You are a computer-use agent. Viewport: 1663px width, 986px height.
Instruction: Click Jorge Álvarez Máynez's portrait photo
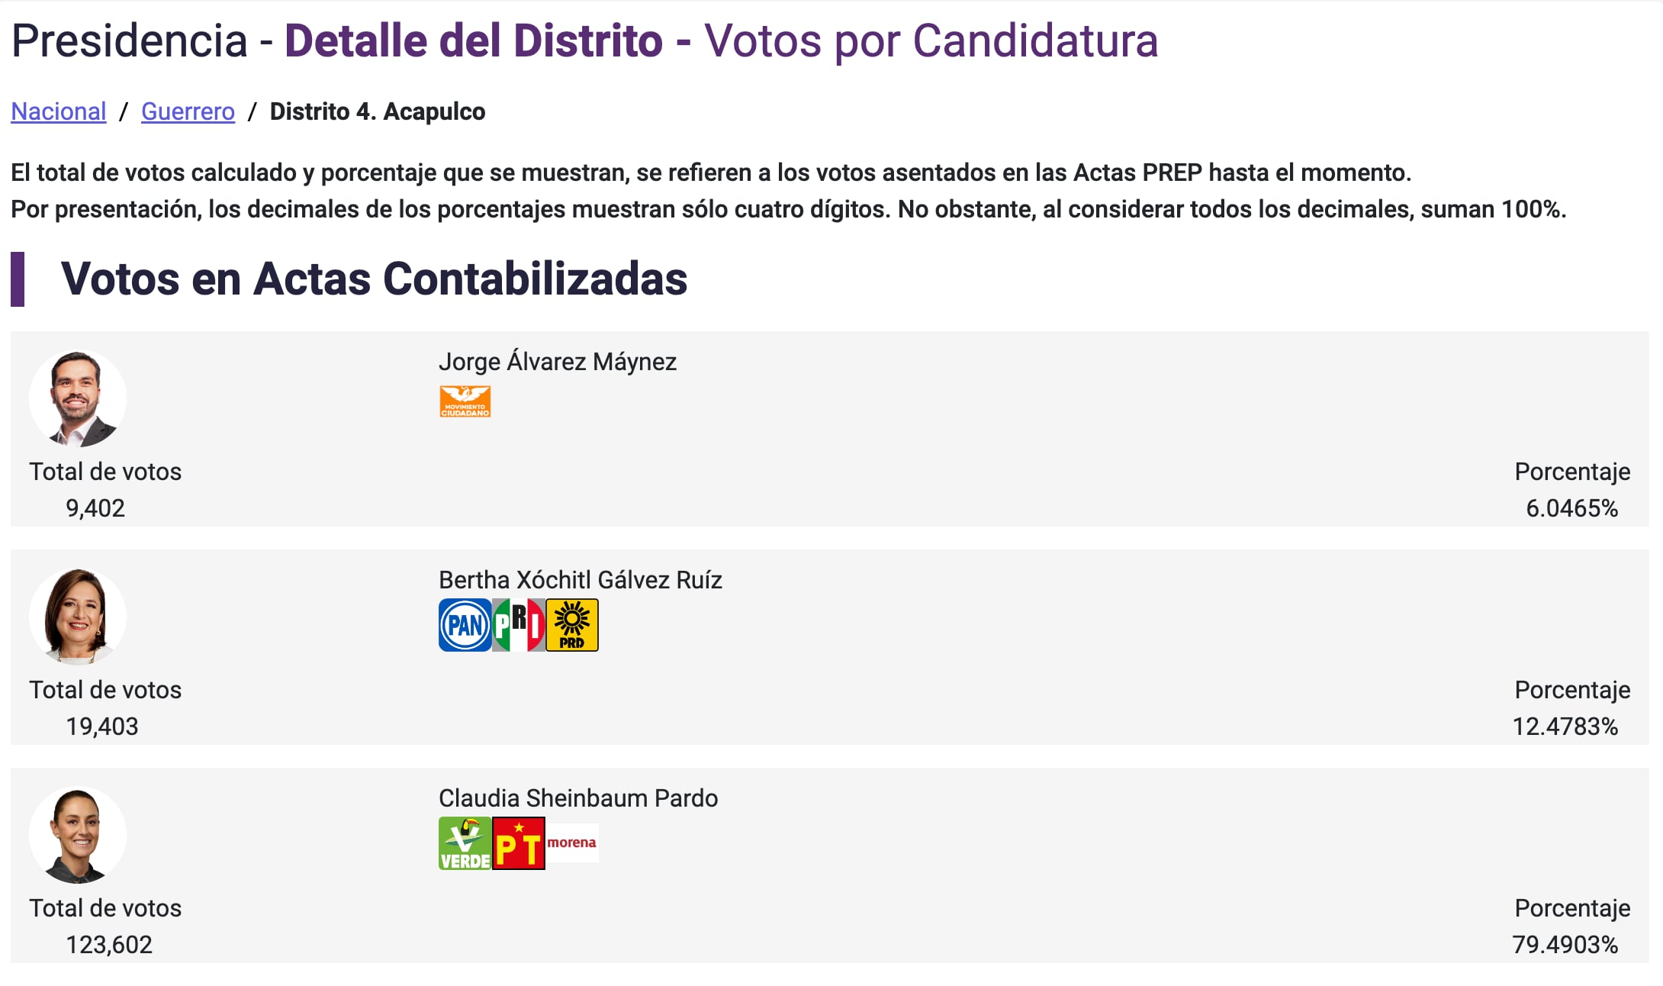pyautogui.click(x=78, y=398)
